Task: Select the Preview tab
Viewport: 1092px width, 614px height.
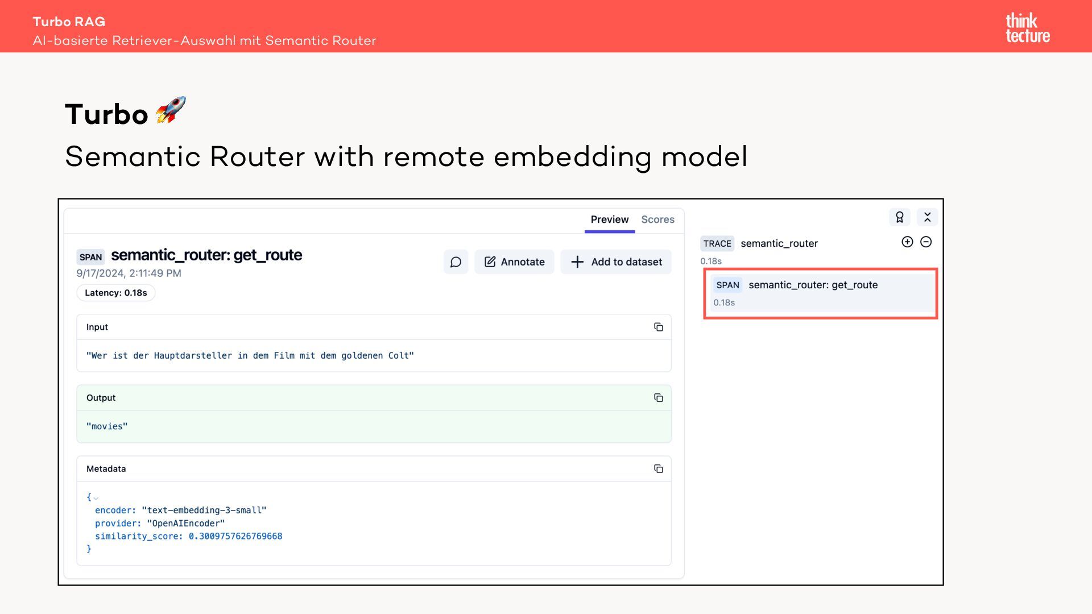Action: pyautogui.click(x=609, y=219)
